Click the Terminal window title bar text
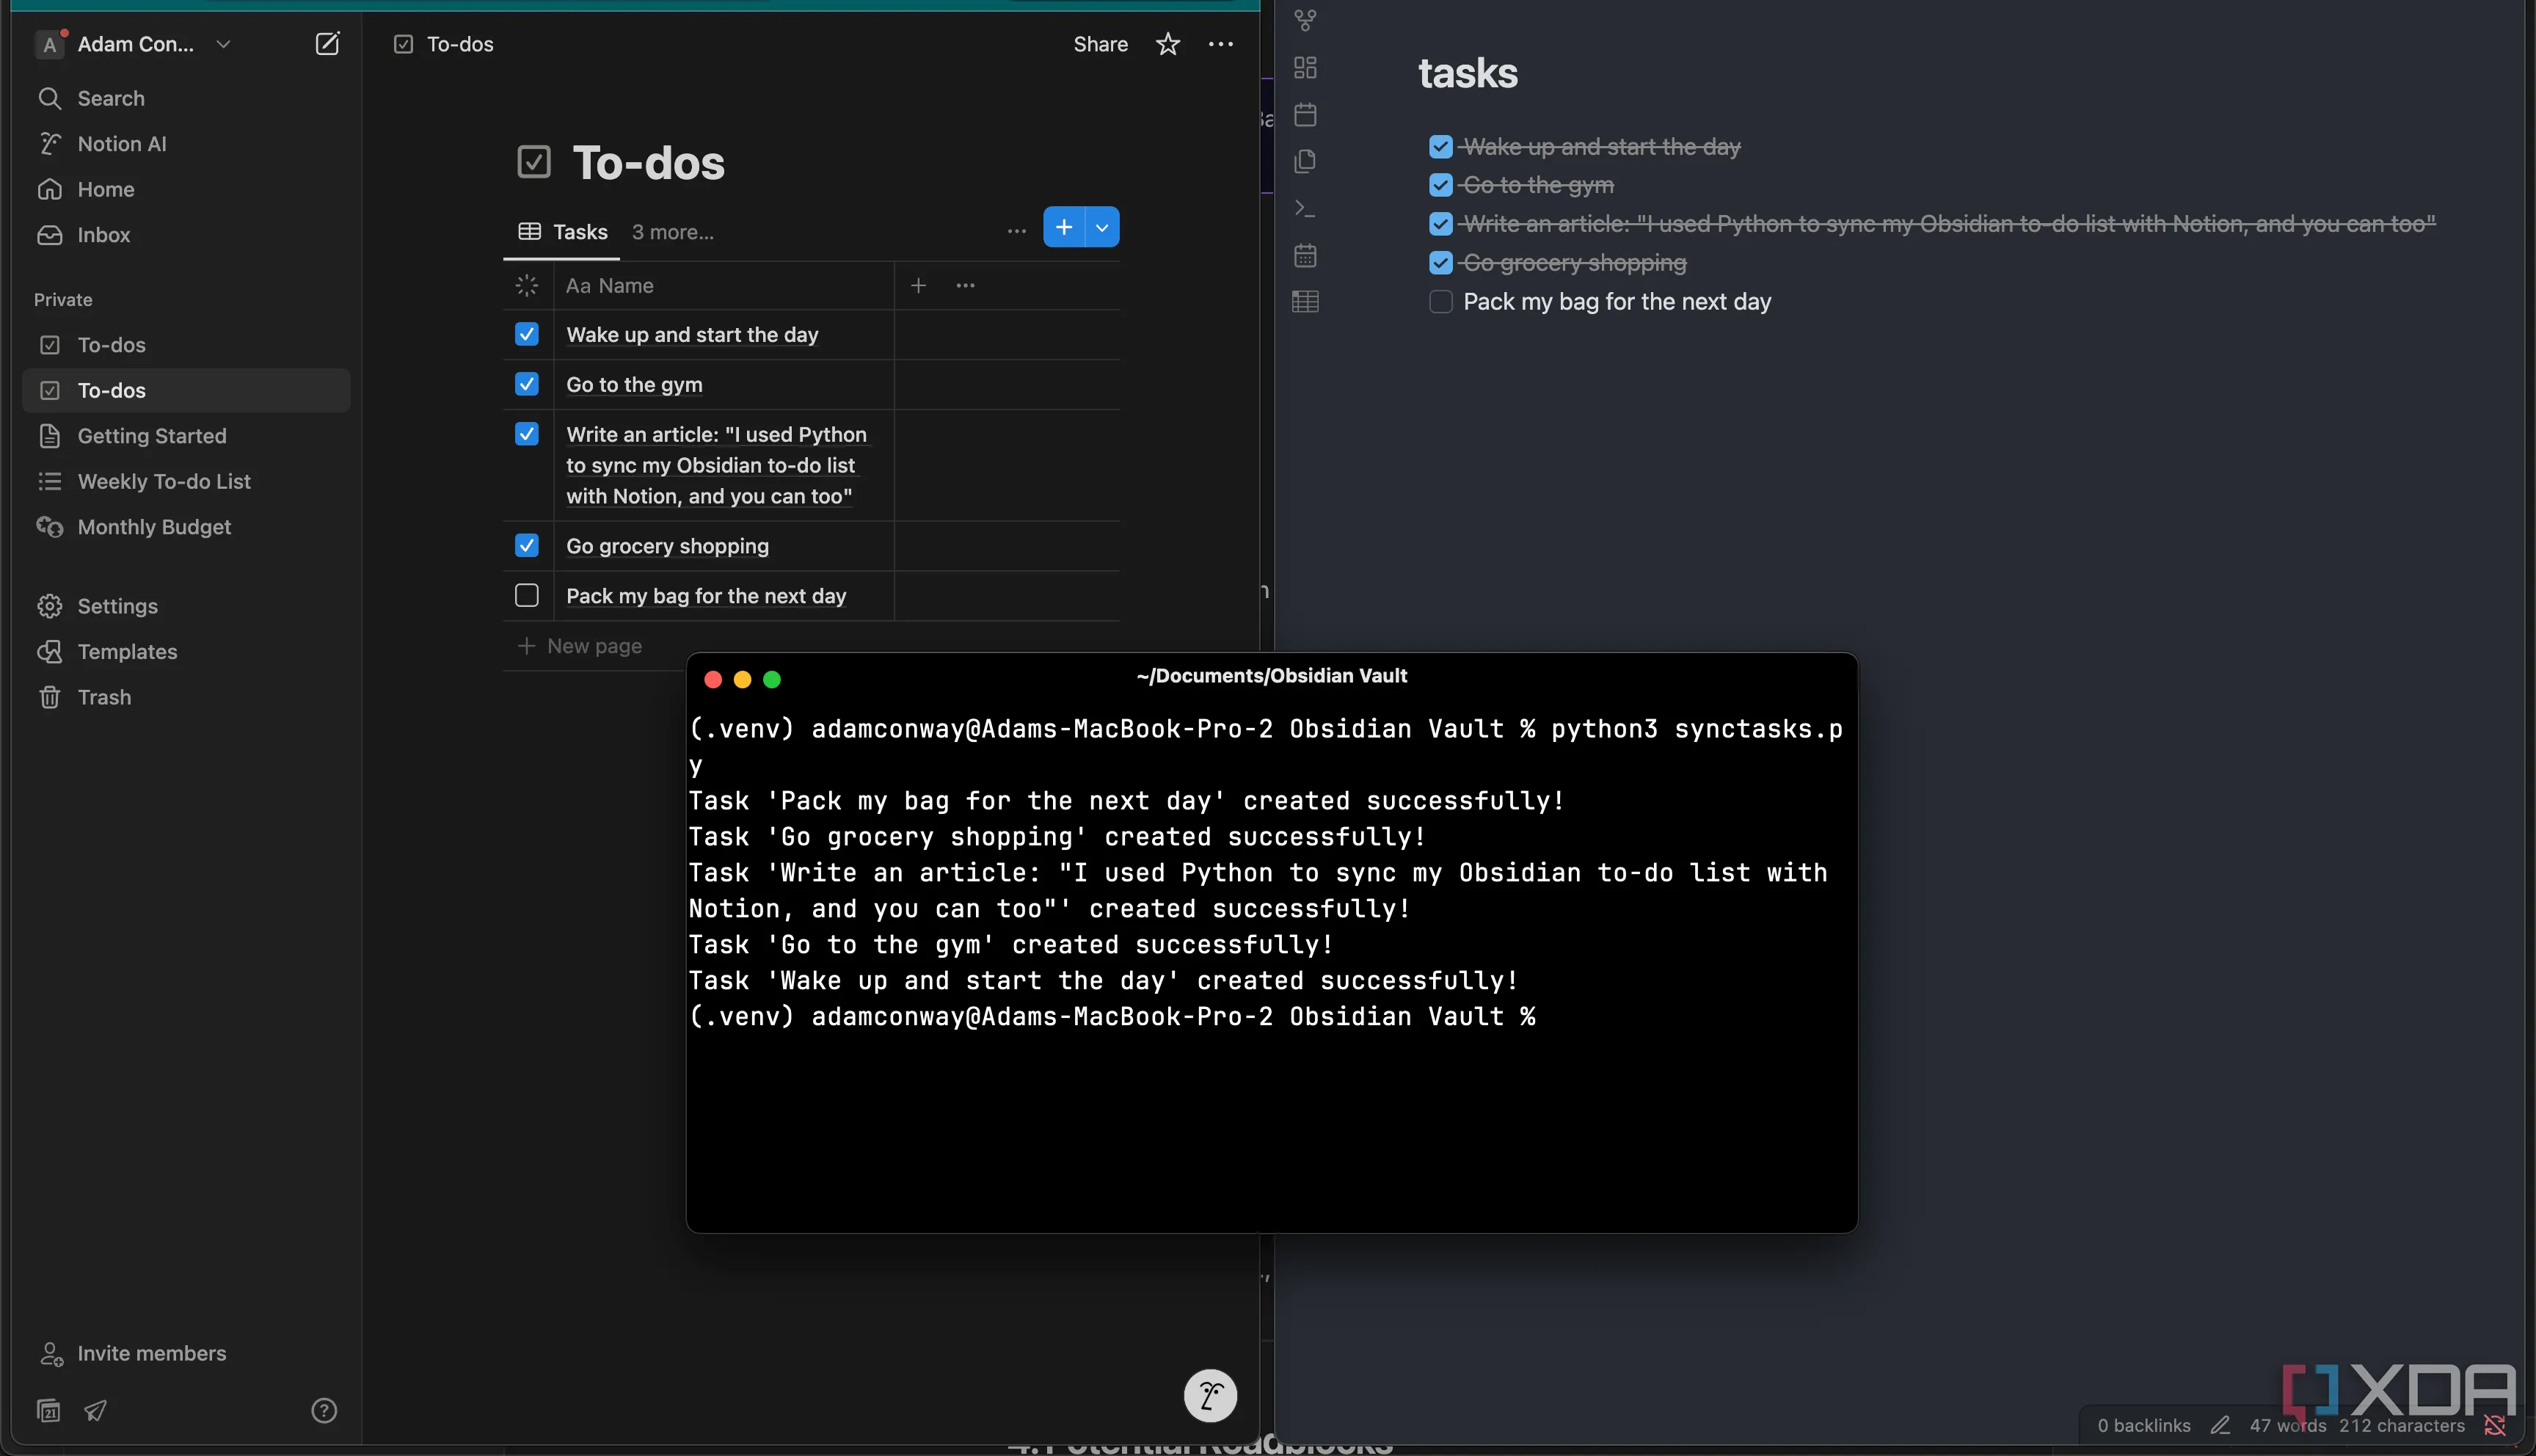Screen dimensions: 2536x1456 1272,676
